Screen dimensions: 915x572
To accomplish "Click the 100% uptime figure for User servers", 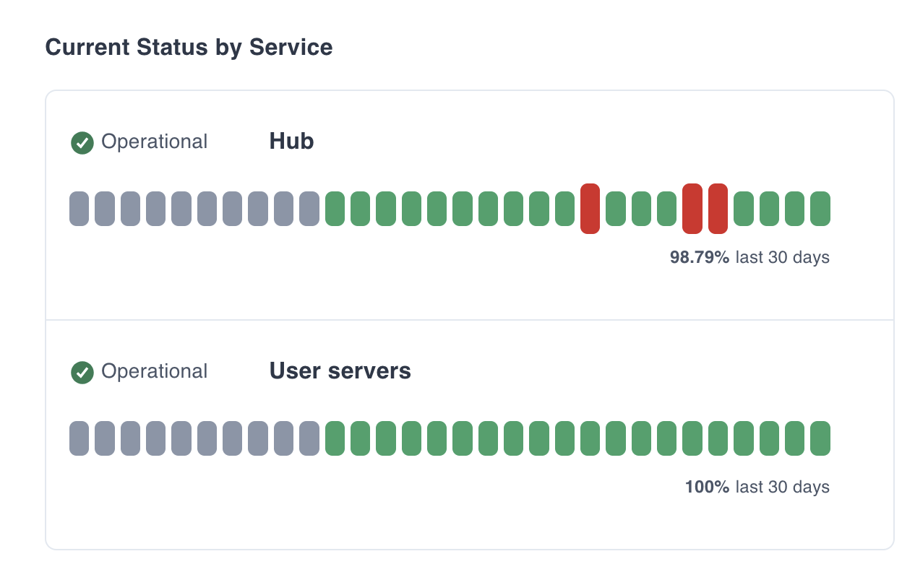I will point(706,487).
